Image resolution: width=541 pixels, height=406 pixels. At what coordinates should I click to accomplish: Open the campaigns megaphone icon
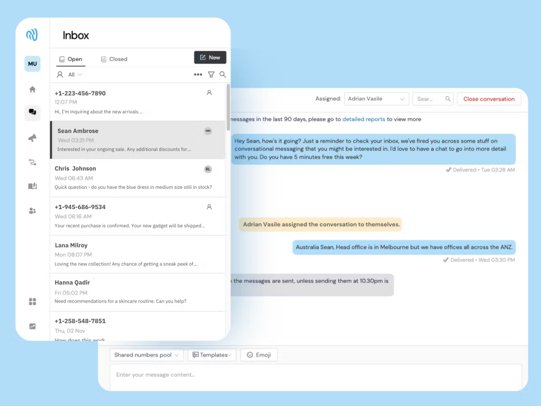point(32,138)
